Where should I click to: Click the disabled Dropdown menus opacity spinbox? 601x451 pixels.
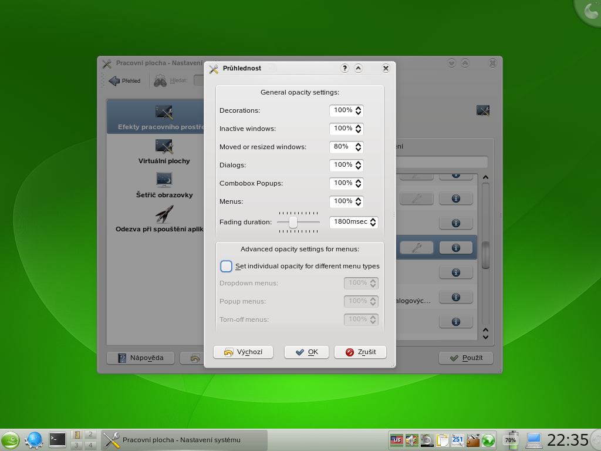pyautogui.click(x=361, y=283)
